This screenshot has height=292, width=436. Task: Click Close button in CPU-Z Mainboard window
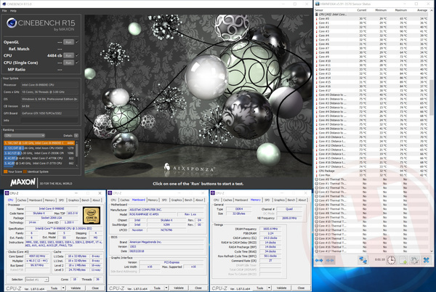[198, 288]
